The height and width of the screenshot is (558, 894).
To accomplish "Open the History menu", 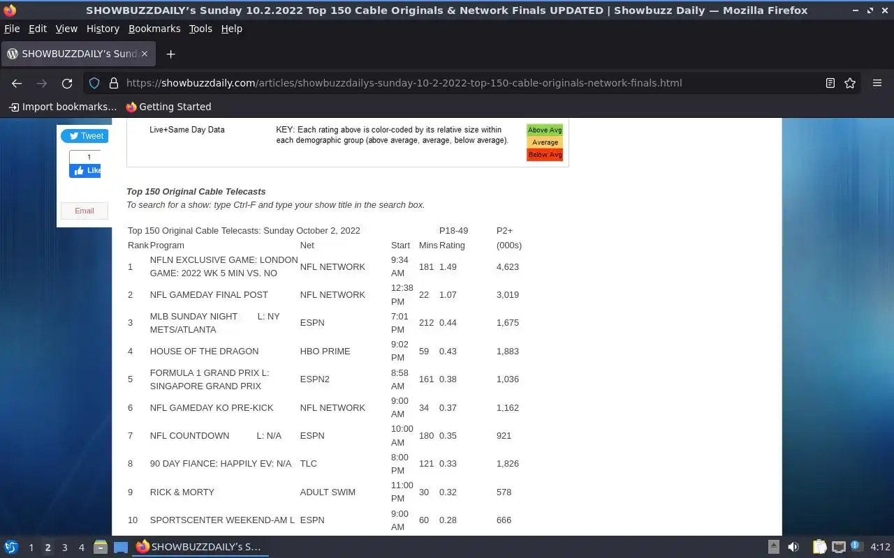I will (103, 29).
